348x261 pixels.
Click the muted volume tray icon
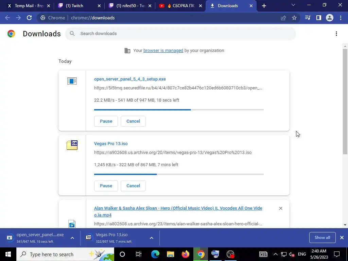point(292,254)
